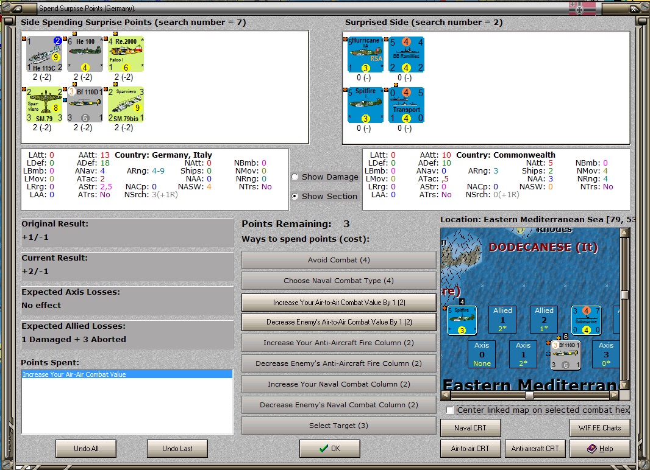Screen dimensions: 650x470
Task: Click Decrease Enemy's Air-to-Air Combat Value By 1
Action: 338,322
